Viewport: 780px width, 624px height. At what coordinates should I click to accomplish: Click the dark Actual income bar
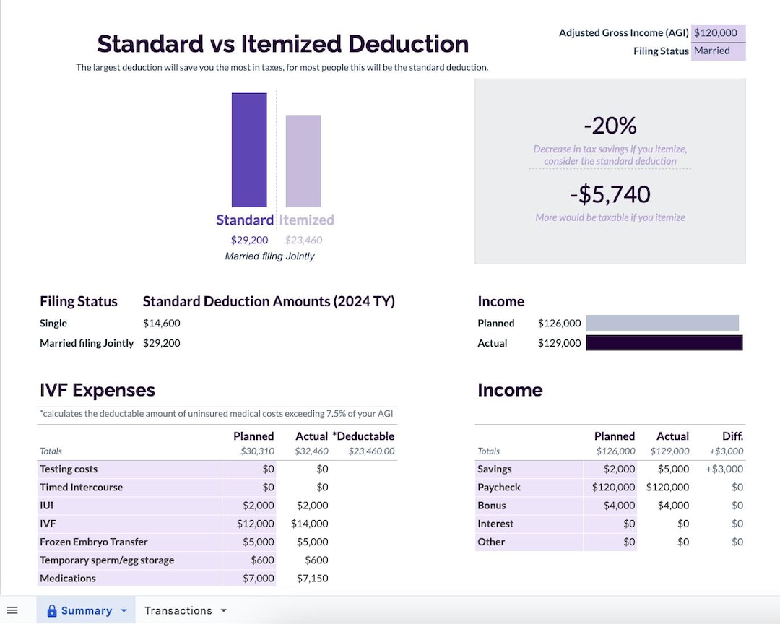[664, 343]
